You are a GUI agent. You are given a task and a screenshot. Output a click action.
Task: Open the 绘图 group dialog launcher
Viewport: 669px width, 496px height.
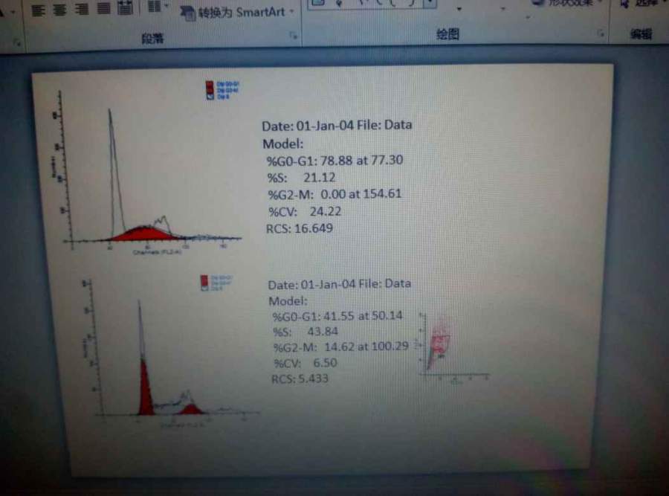click(x=601, y=33)
